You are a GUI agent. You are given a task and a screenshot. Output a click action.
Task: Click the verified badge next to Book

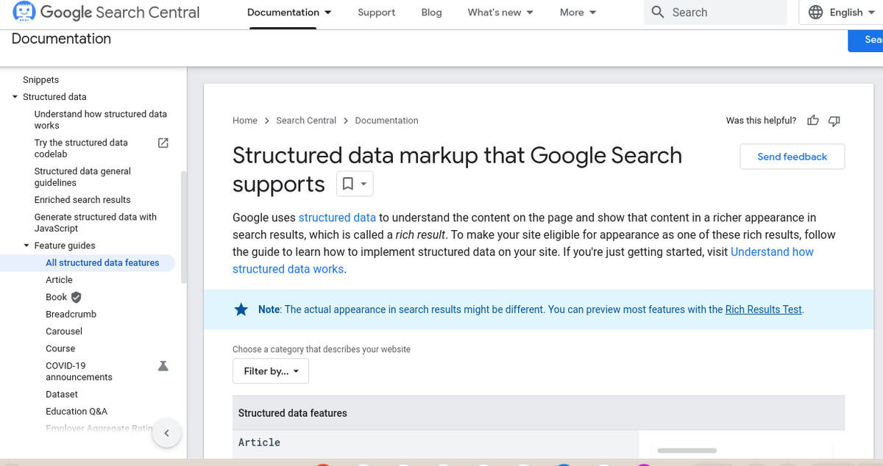[x=77, y=297]
